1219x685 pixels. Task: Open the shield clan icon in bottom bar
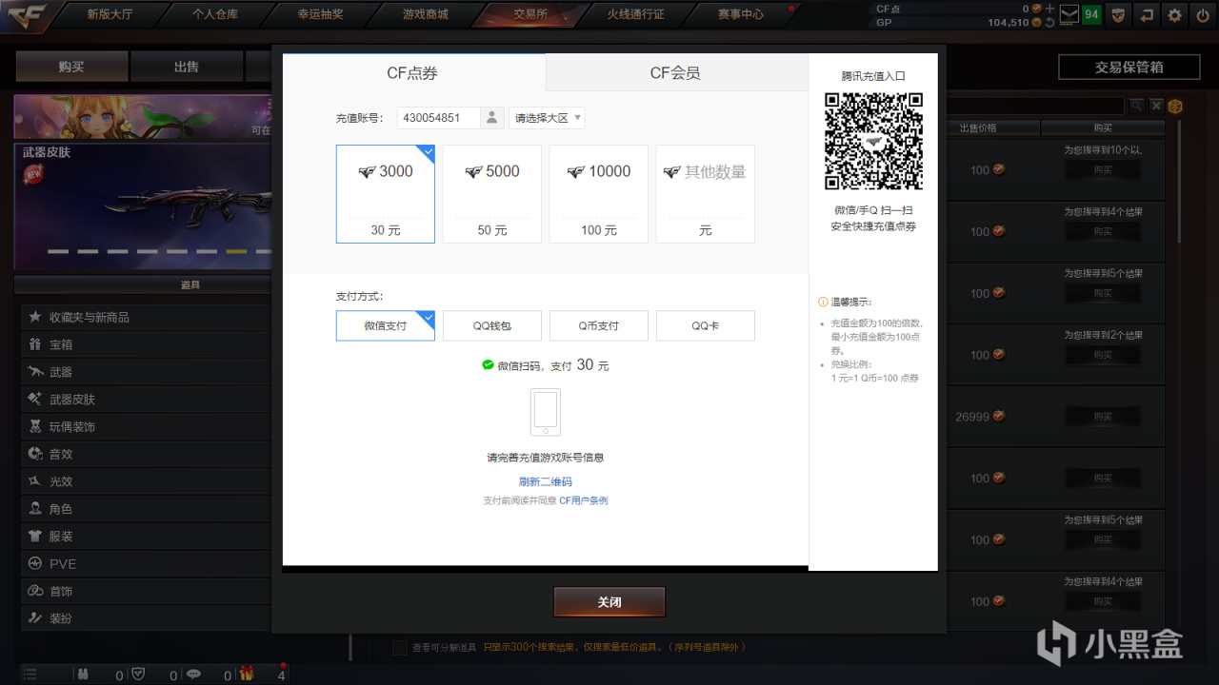point(138,674)
